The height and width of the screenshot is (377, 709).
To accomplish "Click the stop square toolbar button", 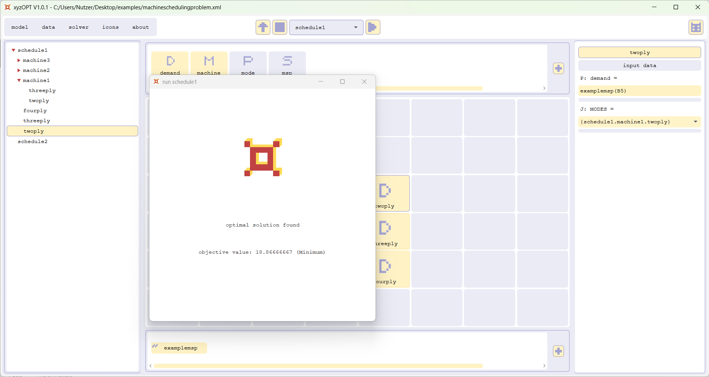I will click(279, 27).
